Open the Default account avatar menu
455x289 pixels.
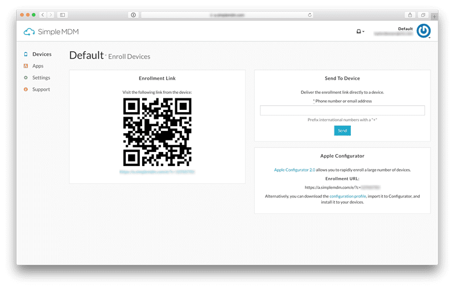point(424,31)
